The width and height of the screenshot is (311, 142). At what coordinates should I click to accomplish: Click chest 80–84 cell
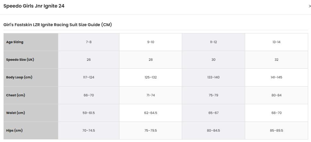(276, 95)
